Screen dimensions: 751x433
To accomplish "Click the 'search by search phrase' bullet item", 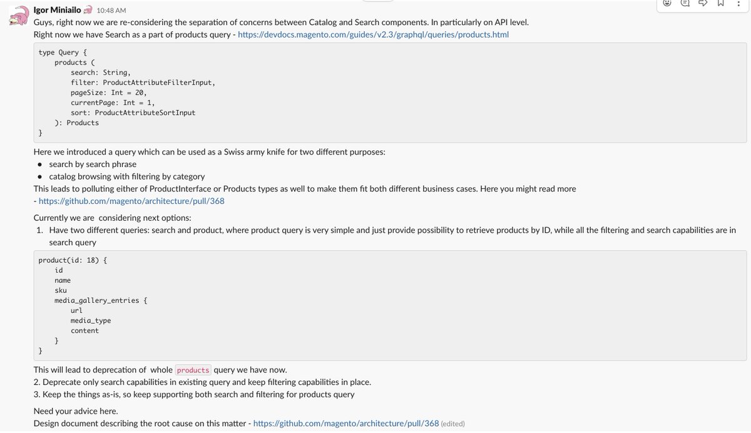I will [x=93, y=164].
